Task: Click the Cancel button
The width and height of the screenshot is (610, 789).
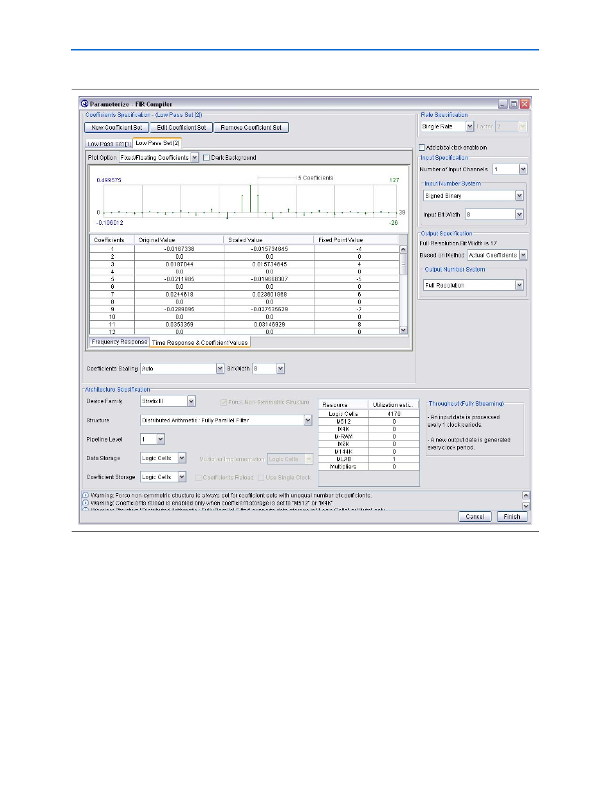Action: 474,516
